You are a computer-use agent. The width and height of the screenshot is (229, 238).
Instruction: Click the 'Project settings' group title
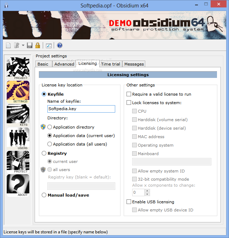51,56
